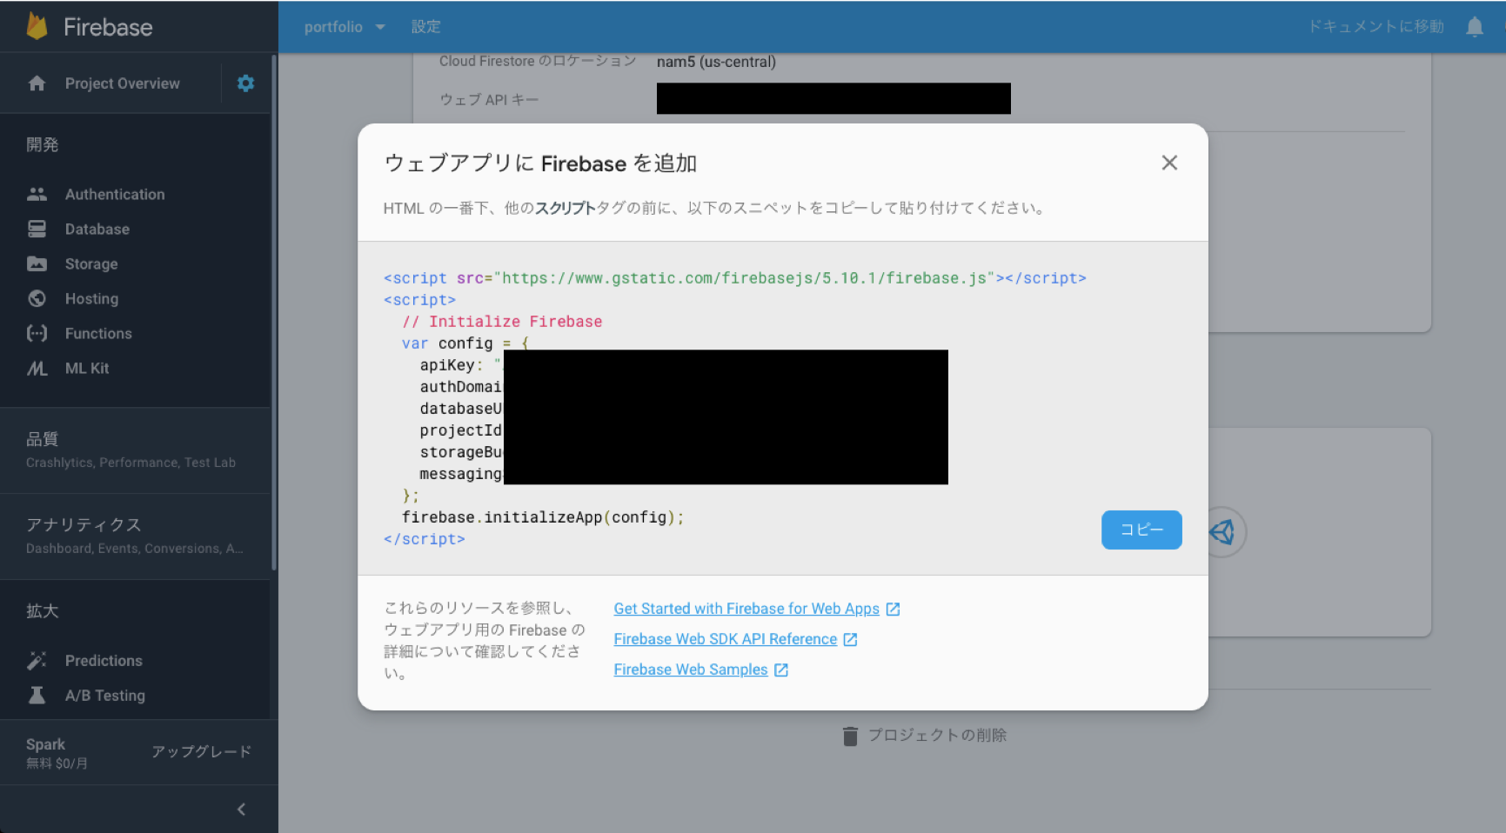Select the 設定 tab in header
Image resolution: width=1506 pixels, height=833 pixels.
(426, 27)
